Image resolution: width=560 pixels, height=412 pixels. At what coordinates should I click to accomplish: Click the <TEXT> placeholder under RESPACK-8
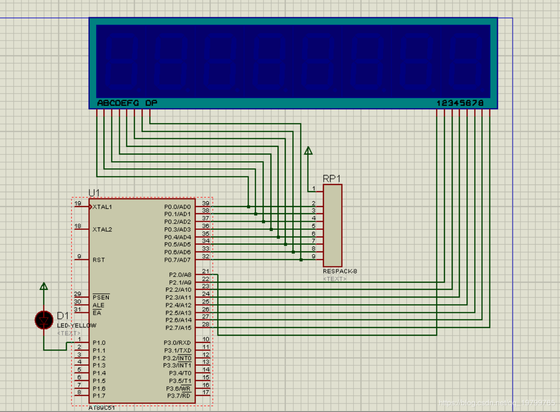click(x=335, y=279)
